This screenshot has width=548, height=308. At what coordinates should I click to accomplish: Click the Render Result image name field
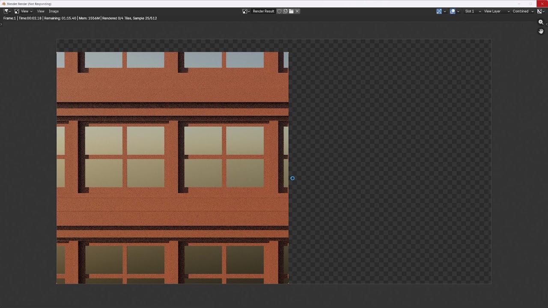tap(263, 11)
